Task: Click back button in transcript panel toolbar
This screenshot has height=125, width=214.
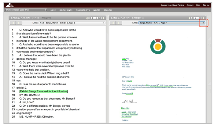Action: click(x=13, y=23)
